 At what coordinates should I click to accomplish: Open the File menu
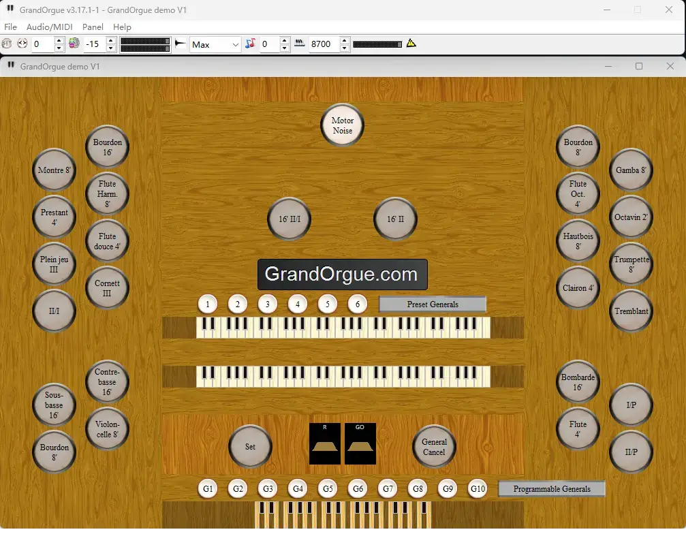tap(10, 27)
